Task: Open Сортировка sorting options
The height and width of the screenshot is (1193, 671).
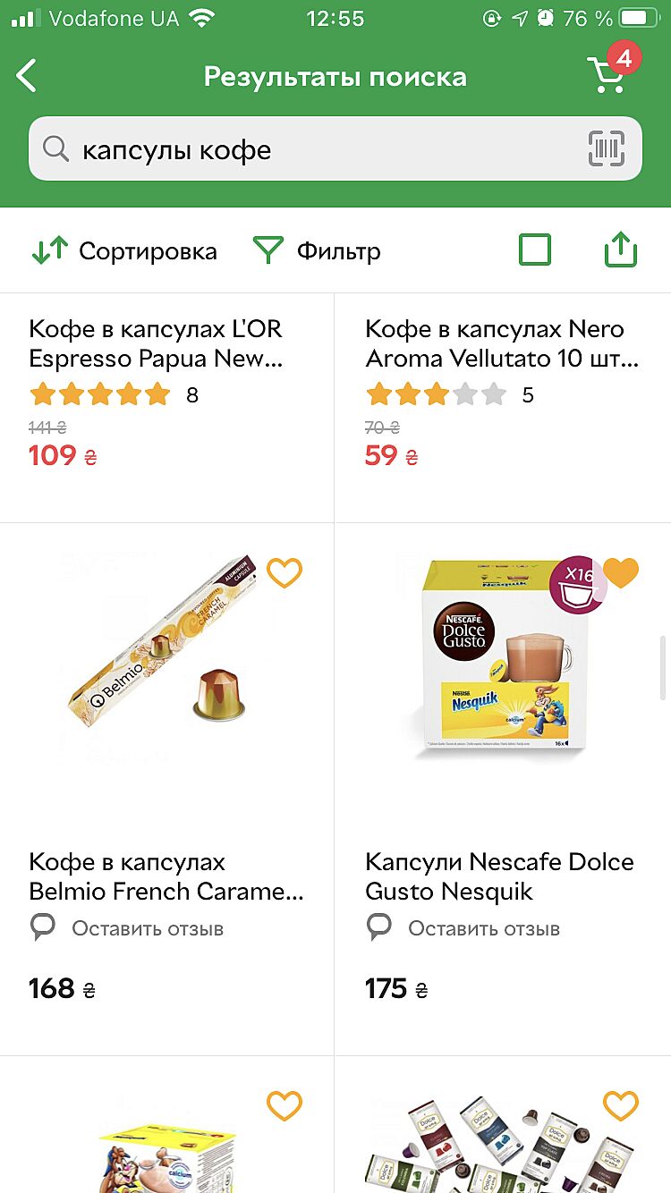Action: [124, 251]
